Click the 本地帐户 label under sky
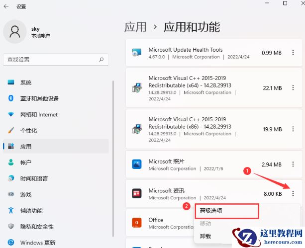305x248 pixels. [41, 36]
